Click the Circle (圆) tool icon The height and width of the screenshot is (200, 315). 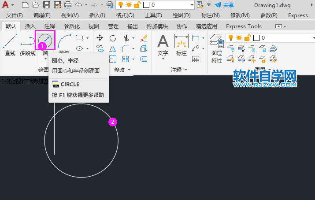(x=45, y=41)
